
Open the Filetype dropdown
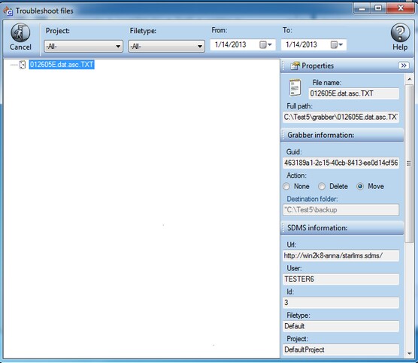pos(166,47)
